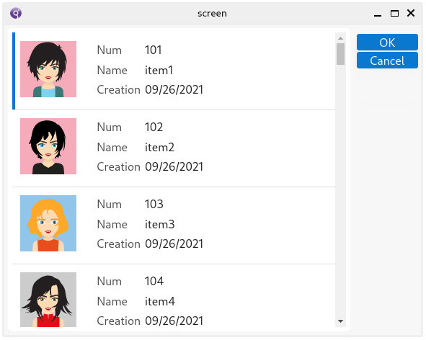Click the creation date of item2

click(x=174, y=167)
